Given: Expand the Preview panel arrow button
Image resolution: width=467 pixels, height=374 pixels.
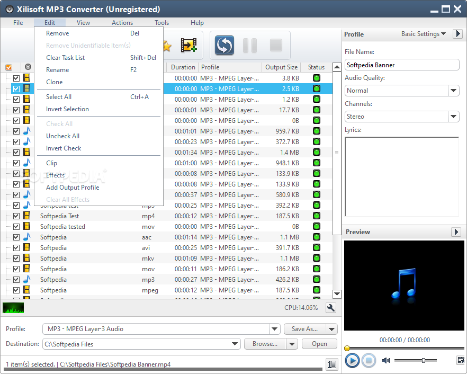Looking at the screenshot, I should click(x=456, y=231).
